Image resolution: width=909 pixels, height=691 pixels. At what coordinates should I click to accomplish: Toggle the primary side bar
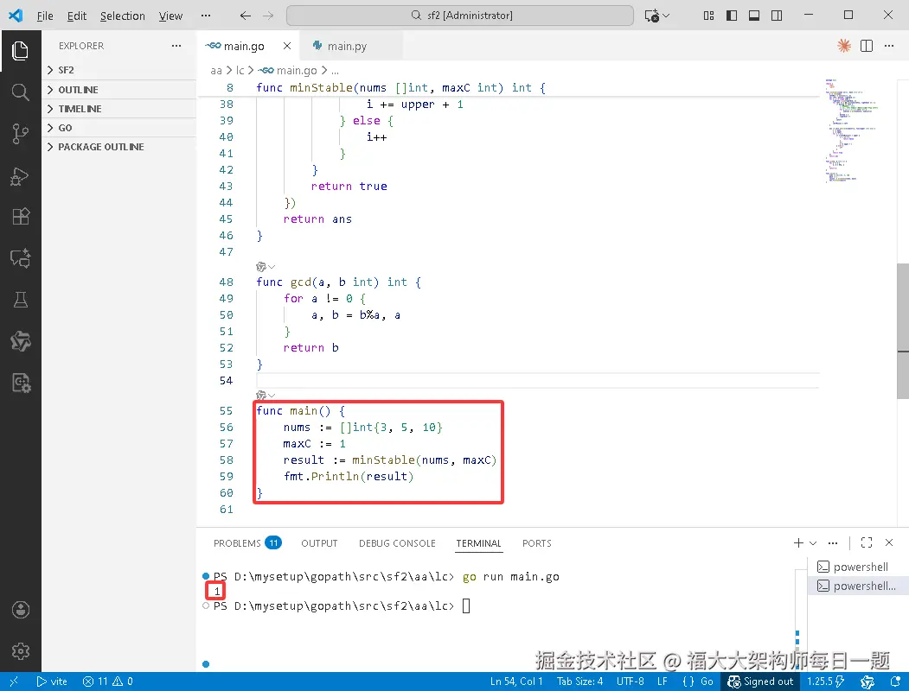point(732,16)
